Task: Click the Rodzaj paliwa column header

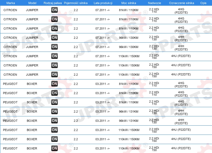Action: [x=53, y=3]
